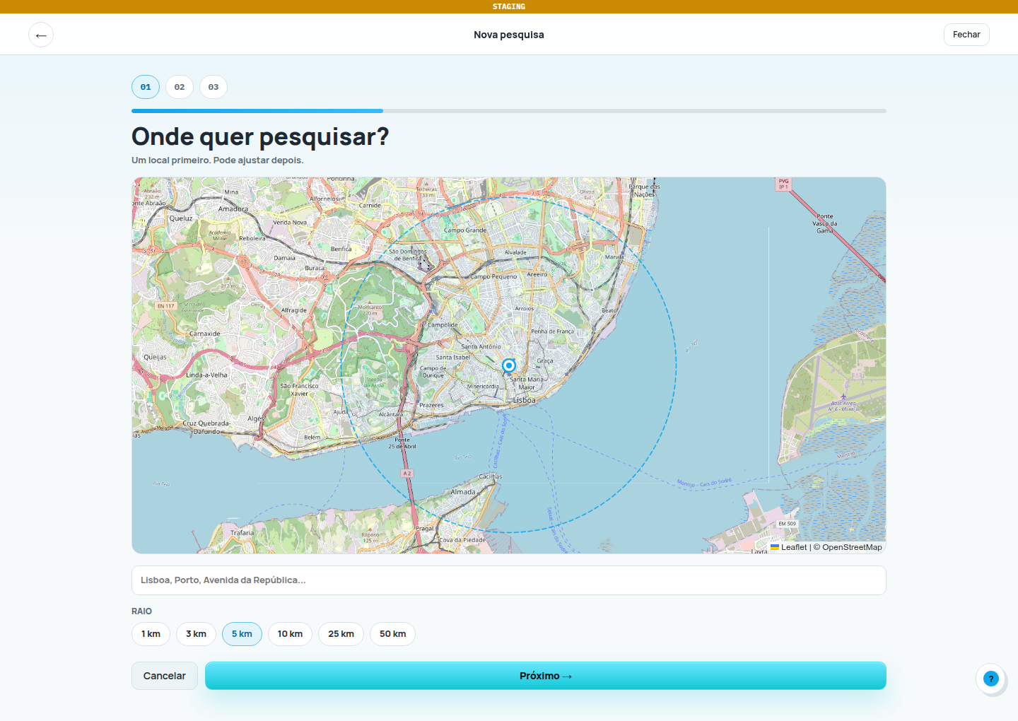
Task: Click the Linda-a-Velha label
Action: (x=206, y=375)
